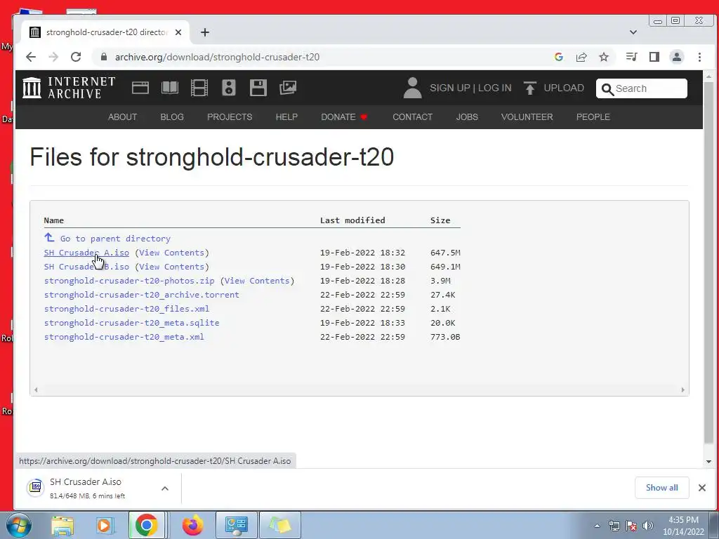
Task: Open the Texts book icon
Action: point(170,88)
